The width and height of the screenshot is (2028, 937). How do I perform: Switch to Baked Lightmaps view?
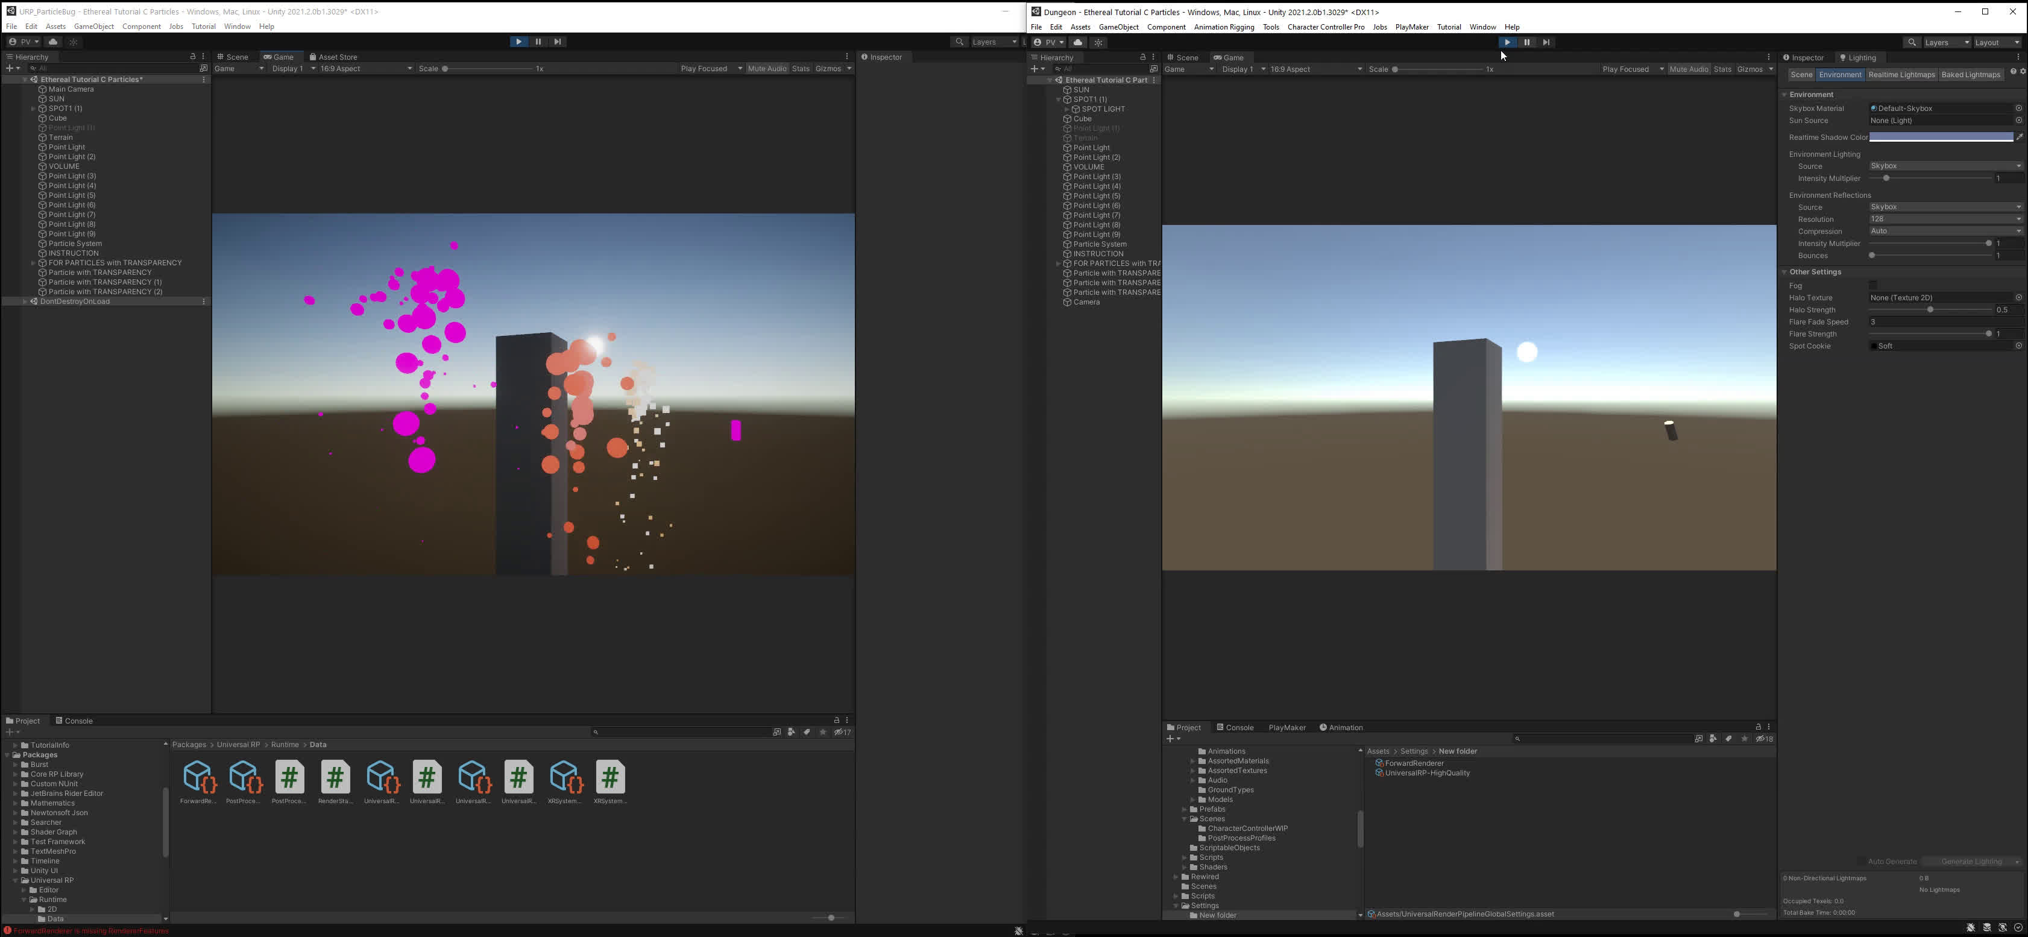tap(1971, 75)
